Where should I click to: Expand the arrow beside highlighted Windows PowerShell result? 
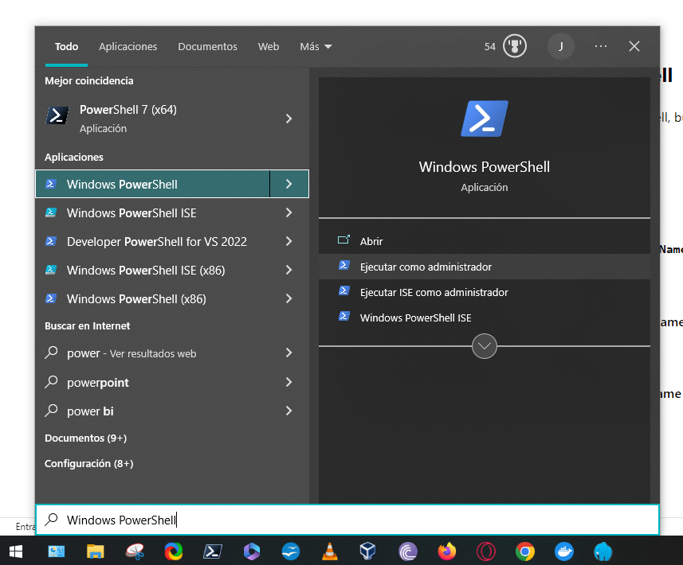289,184
